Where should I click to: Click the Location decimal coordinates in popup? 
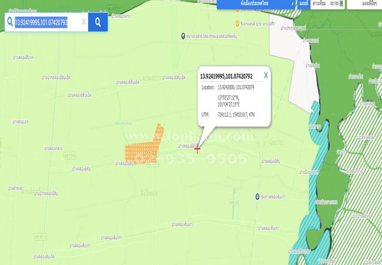tap(237, 87)
